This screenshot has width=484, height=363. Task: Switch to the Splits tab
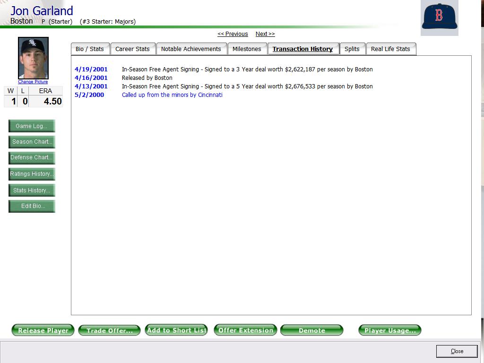[x=352, y=49]
